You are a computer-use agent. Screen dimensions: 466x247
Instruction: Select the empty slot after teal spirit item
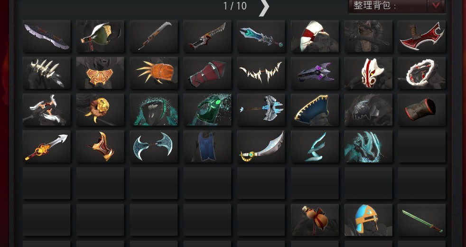click(x=422, y=146)
